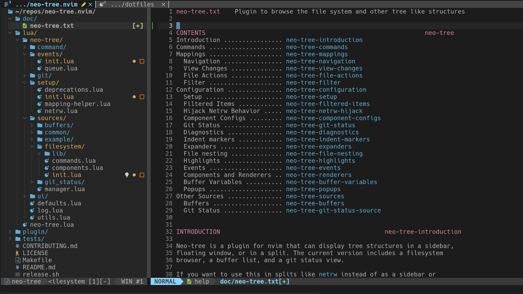Expand the buffers/ directory chevron

tap(32, 125)
